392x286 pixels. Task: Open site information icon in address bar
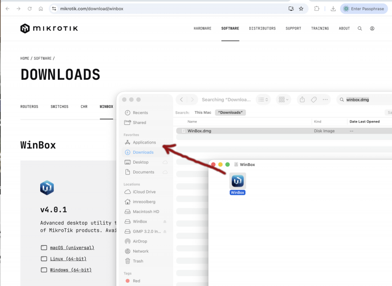[x=54, y=9]
